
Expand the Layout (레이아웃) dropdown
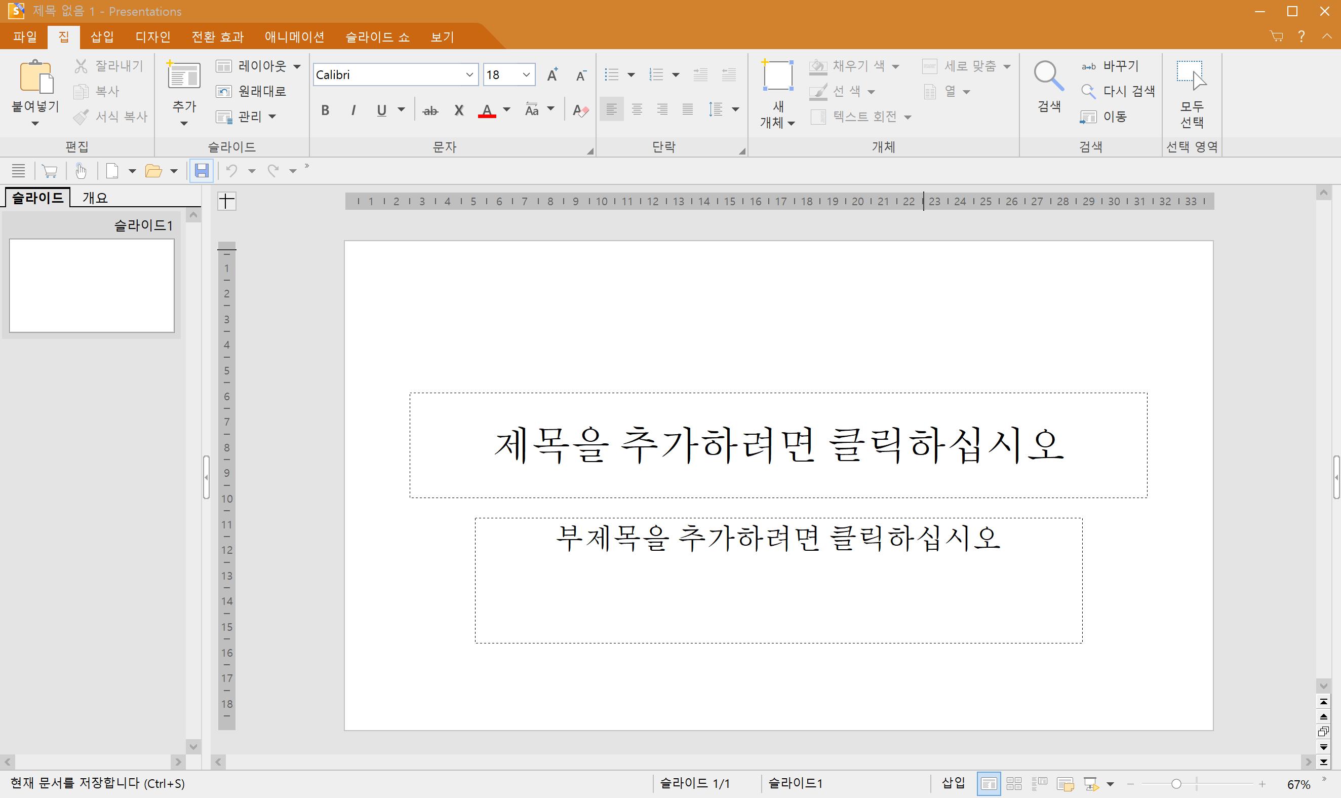[297, 67]
